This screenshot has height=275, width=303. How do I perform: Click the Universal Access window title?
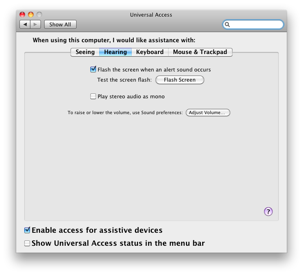pyautogui.click(x=151, y=15)
